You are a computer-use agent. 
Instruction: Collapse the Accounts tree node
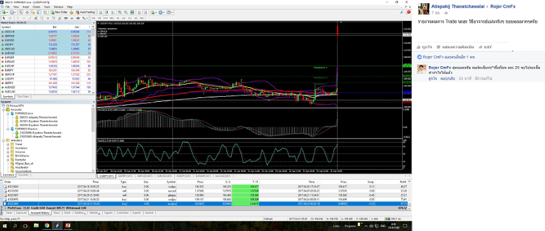3,109
